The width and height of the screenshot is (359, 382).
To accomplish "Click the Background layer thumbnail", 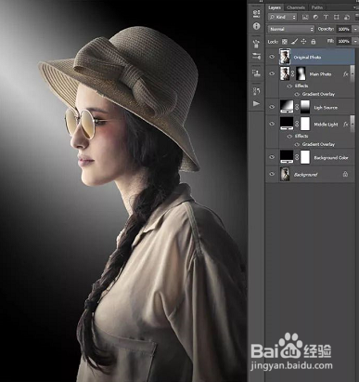I will (x=285, y=174).
